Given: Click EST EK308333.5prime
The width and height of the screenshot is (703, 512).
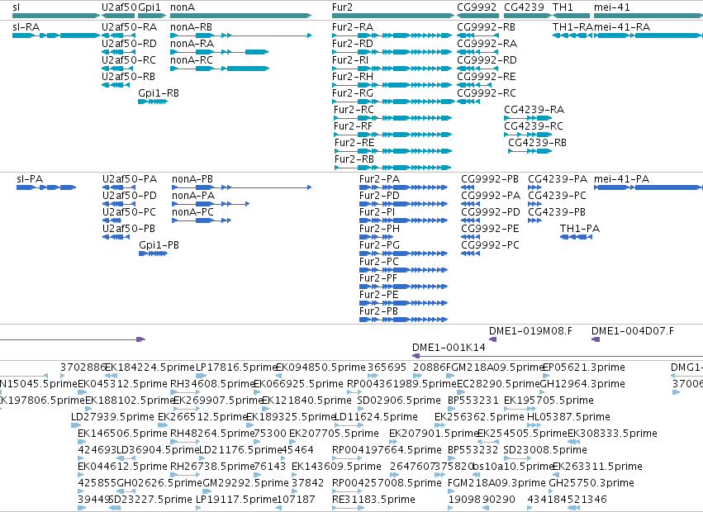Looking at the screenshot, I should [612, 434].
